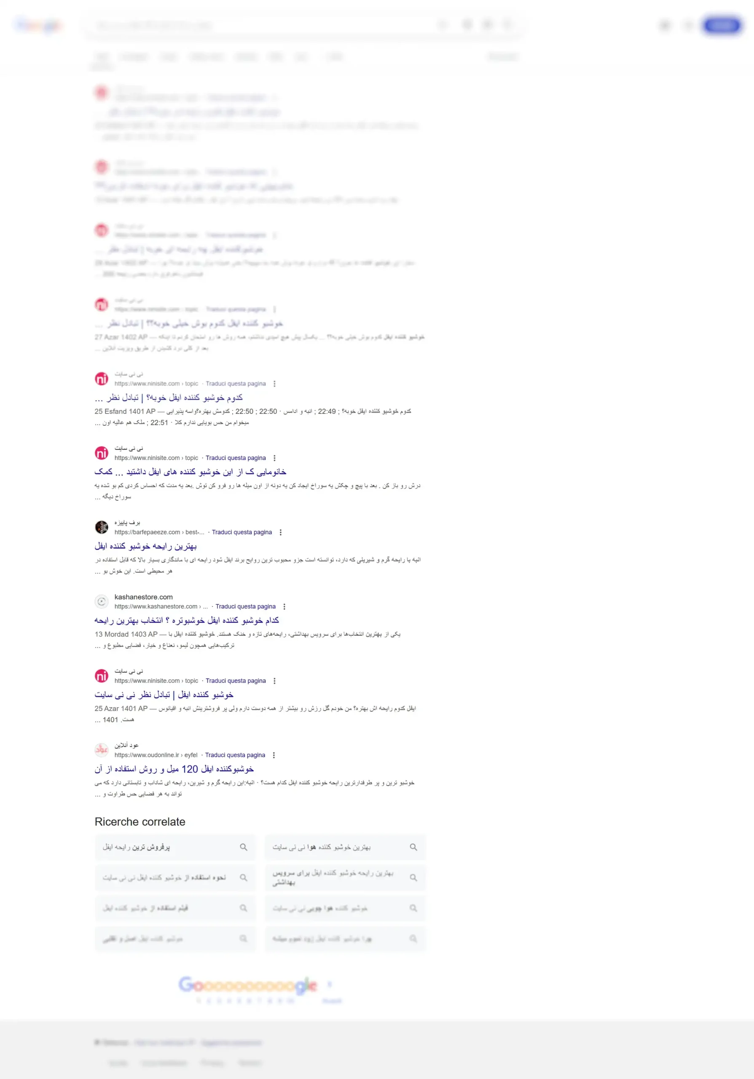
Task: Click 'Traduci questa pagina' for oudonline.ir result
Action: pyautogui.click(x=235, y=755)
